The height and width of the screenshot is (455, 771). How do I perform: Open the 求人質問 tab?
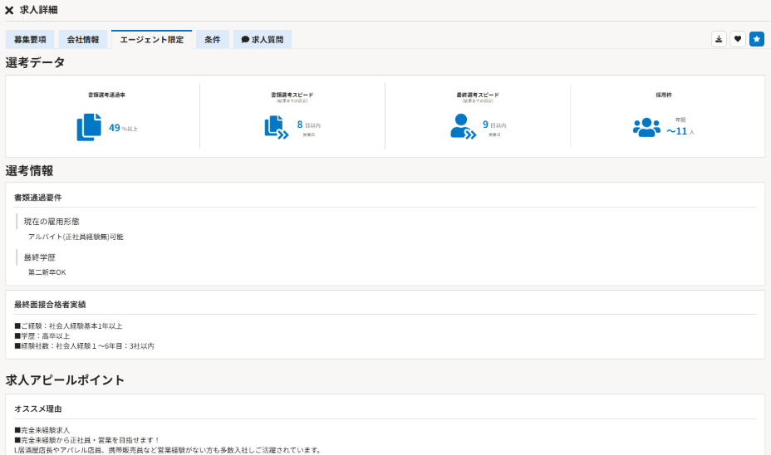point(263,40)
